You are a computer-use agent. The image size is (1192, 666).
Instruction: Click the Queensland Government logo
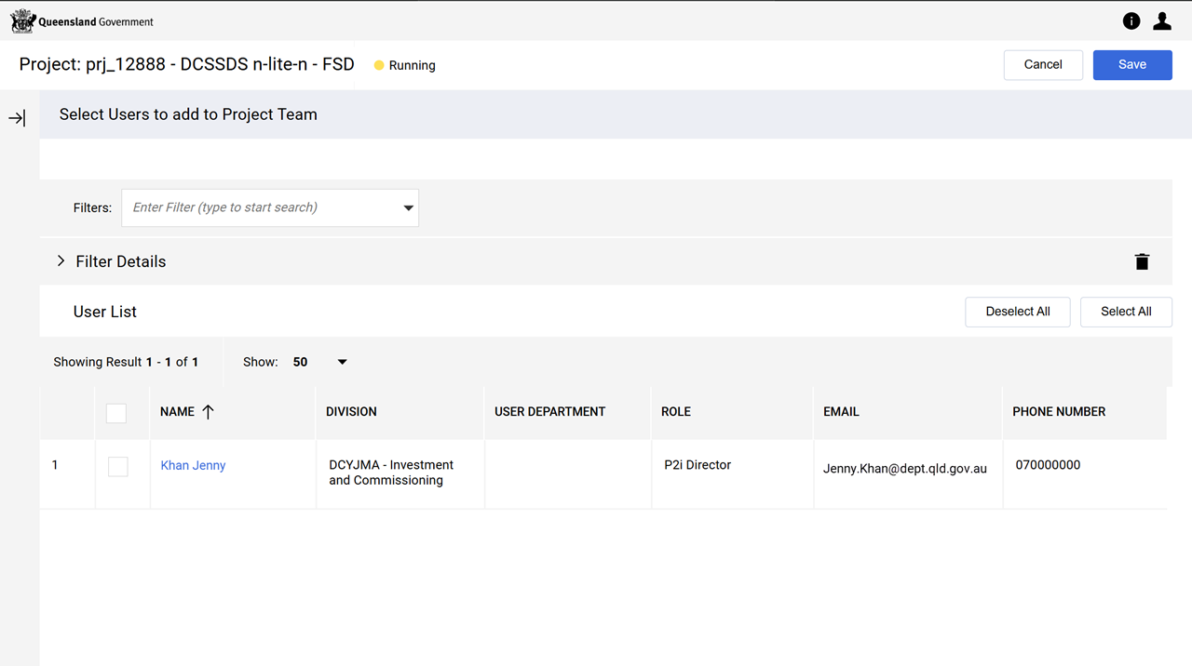(x=82, y=21)
